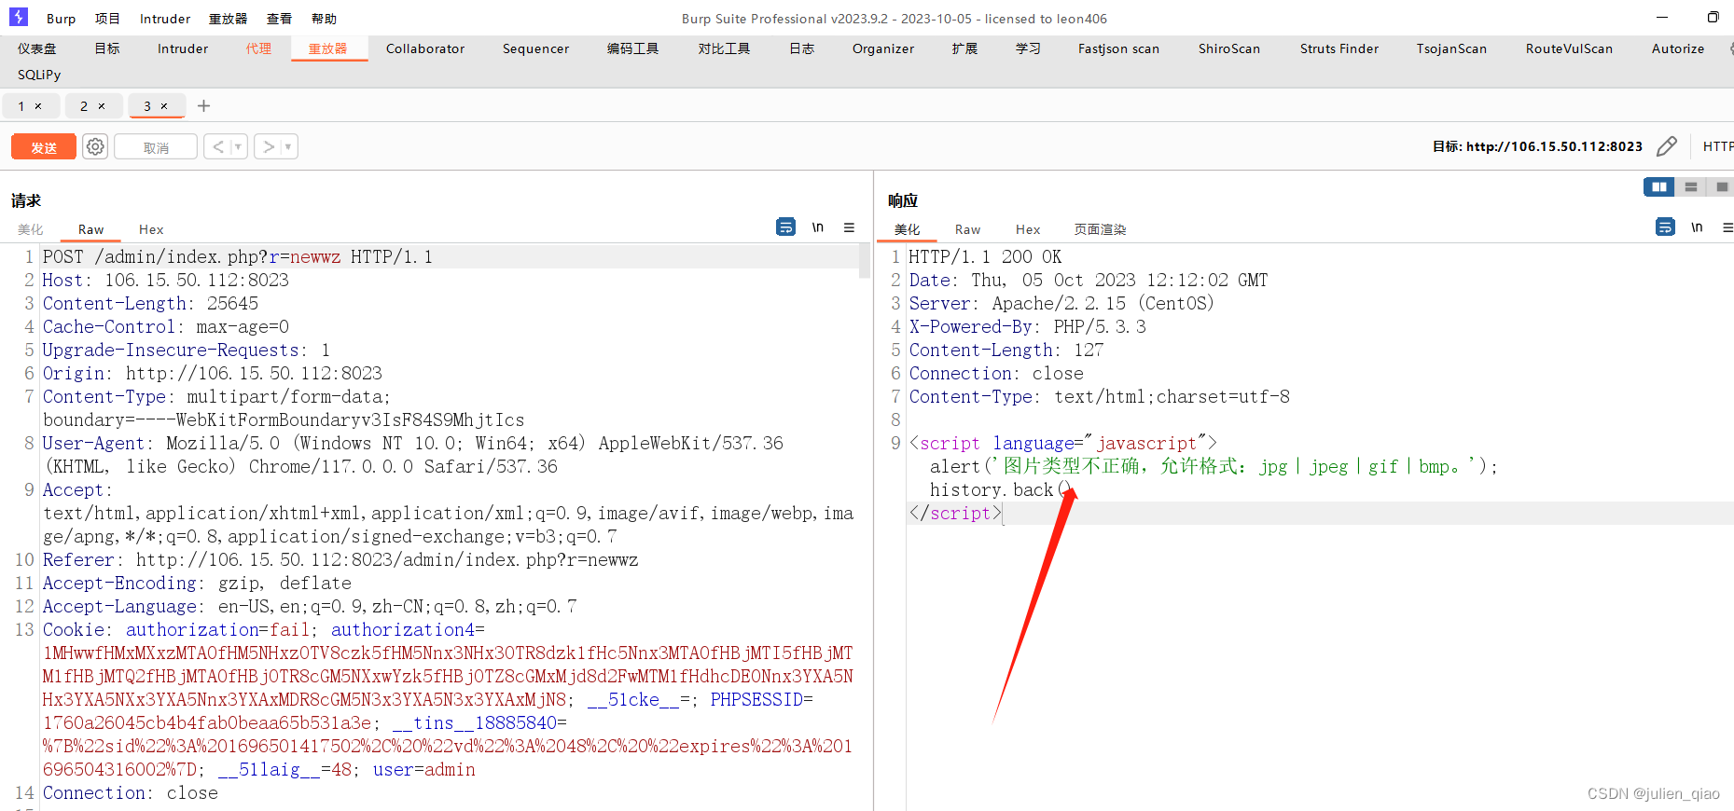The height and width of the screenshot is (811, 1734).
Task: Click the PHPSESSID cookie name in request
Action: 756,699
